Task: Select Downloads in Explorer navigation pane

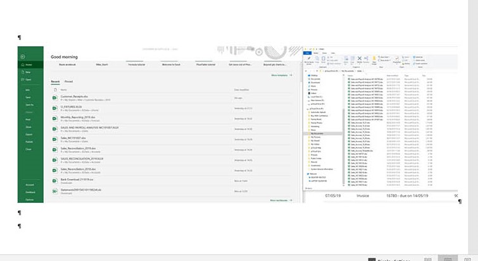Action: [315, 82]
